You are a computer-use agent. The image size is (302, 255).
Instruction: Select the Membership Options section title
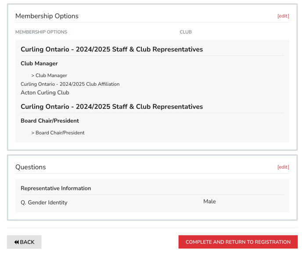click(47, 16)
